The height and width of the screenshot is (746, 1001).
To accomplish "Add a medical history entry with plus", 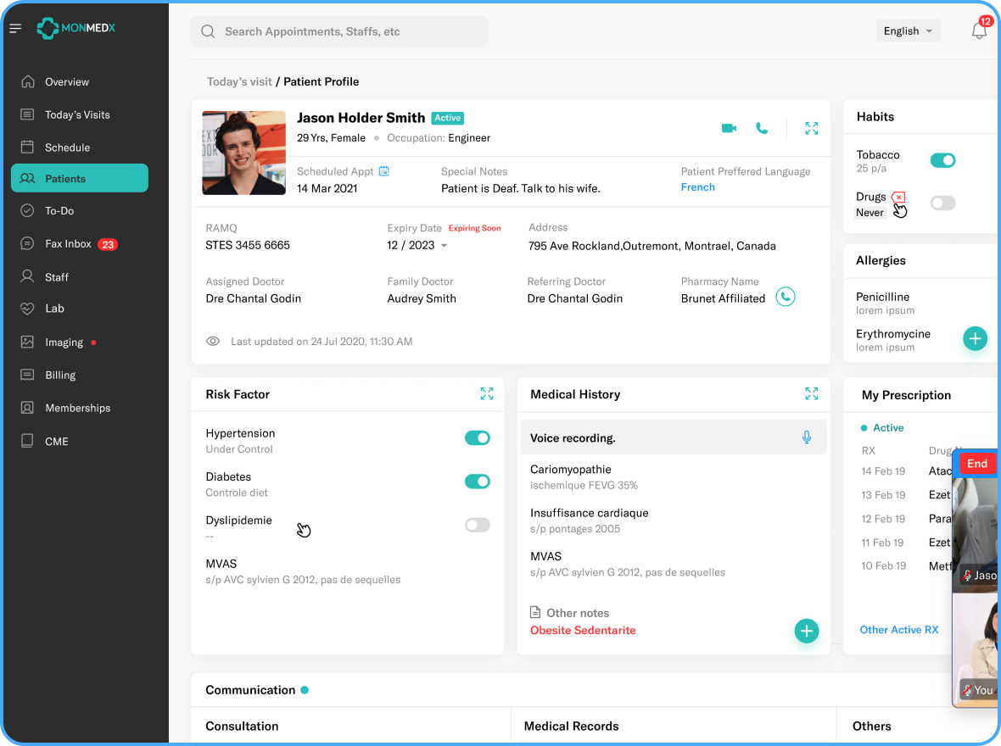I will click(x=806, y=631).
